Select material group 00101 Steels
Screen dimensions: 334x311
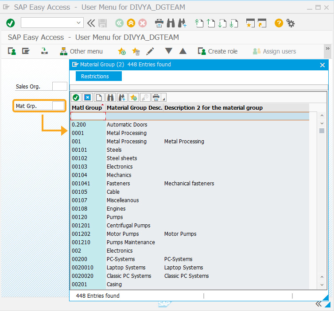190,150
